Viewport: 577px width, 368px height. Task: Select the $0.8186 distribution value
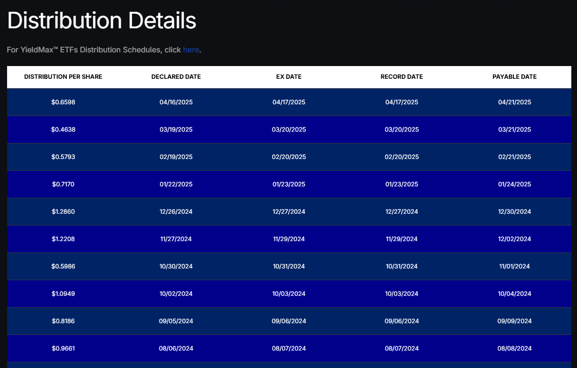click(63, 321)
